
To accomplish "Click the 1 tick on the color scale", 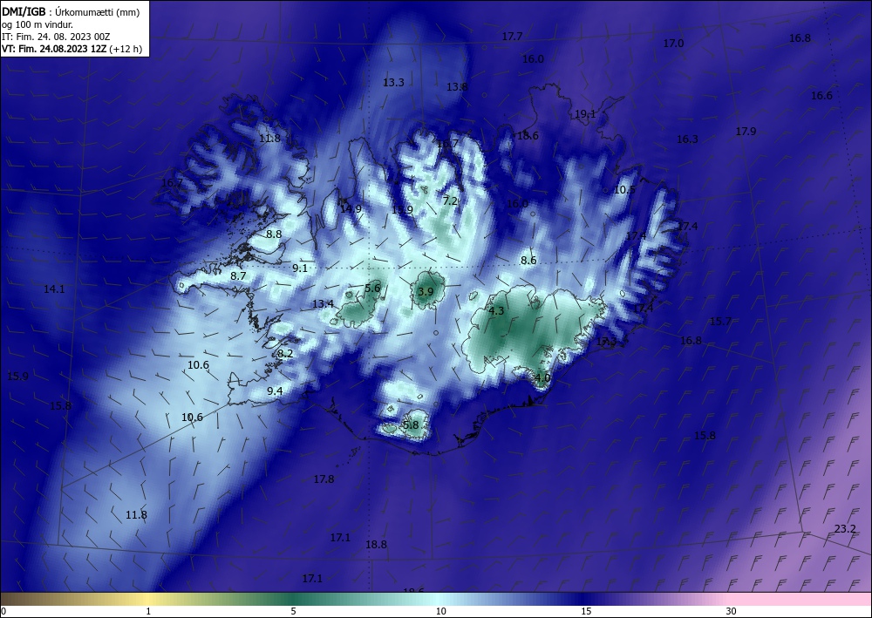I will pyautogui.click(x=148, y=611).
